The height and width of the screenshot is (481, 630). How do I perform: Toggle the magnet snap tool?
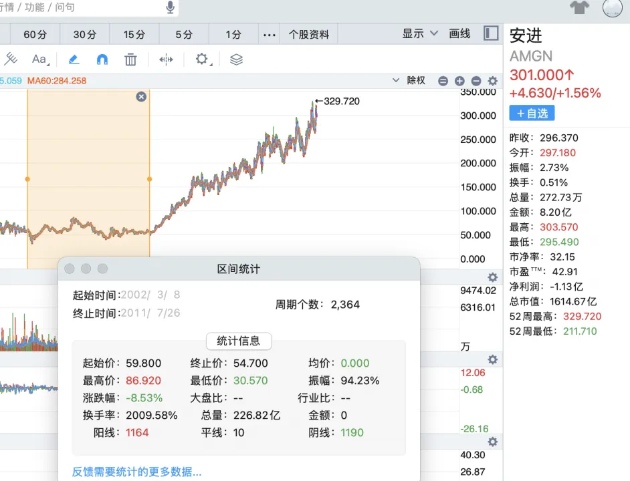point(102,59)
